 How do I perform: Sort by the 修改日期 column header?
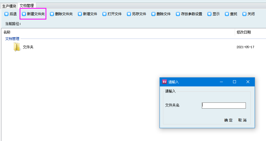point(244,32)
